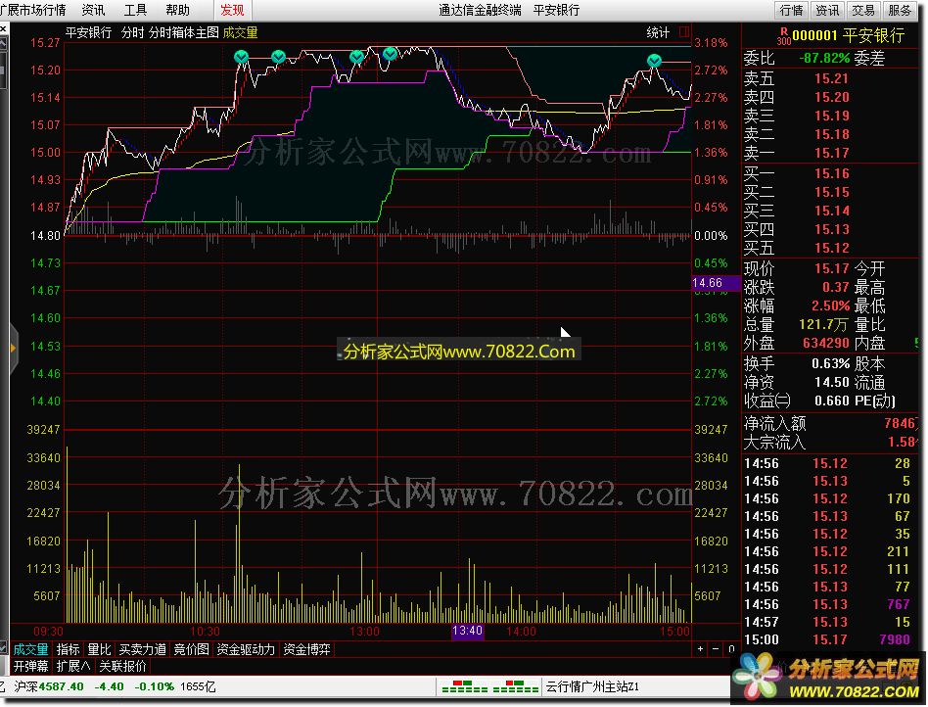Click the 净流入额 row
Image resolution: width=928 pixels, height=707 pixels.
(x=831, y=423)
